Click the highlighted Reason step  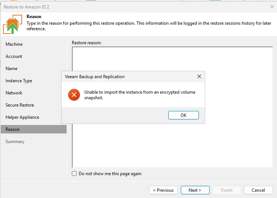13,129
